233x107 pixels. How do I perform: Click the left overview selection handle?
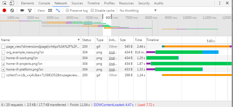pyautogui.click(x=103, y=17)
